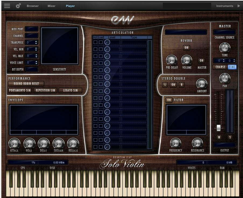Click the Filter graph display
The image size is (243, 198).
tap(186, 120)
